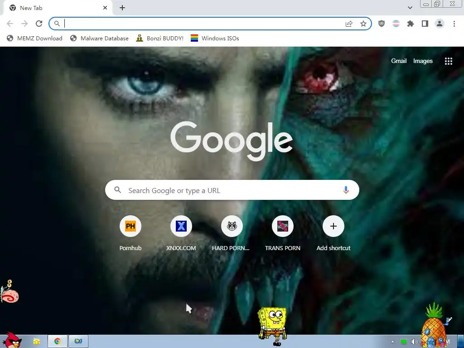
Task: Open the Google apps grid
Action: pyautogui.click(x=448, y=61)
